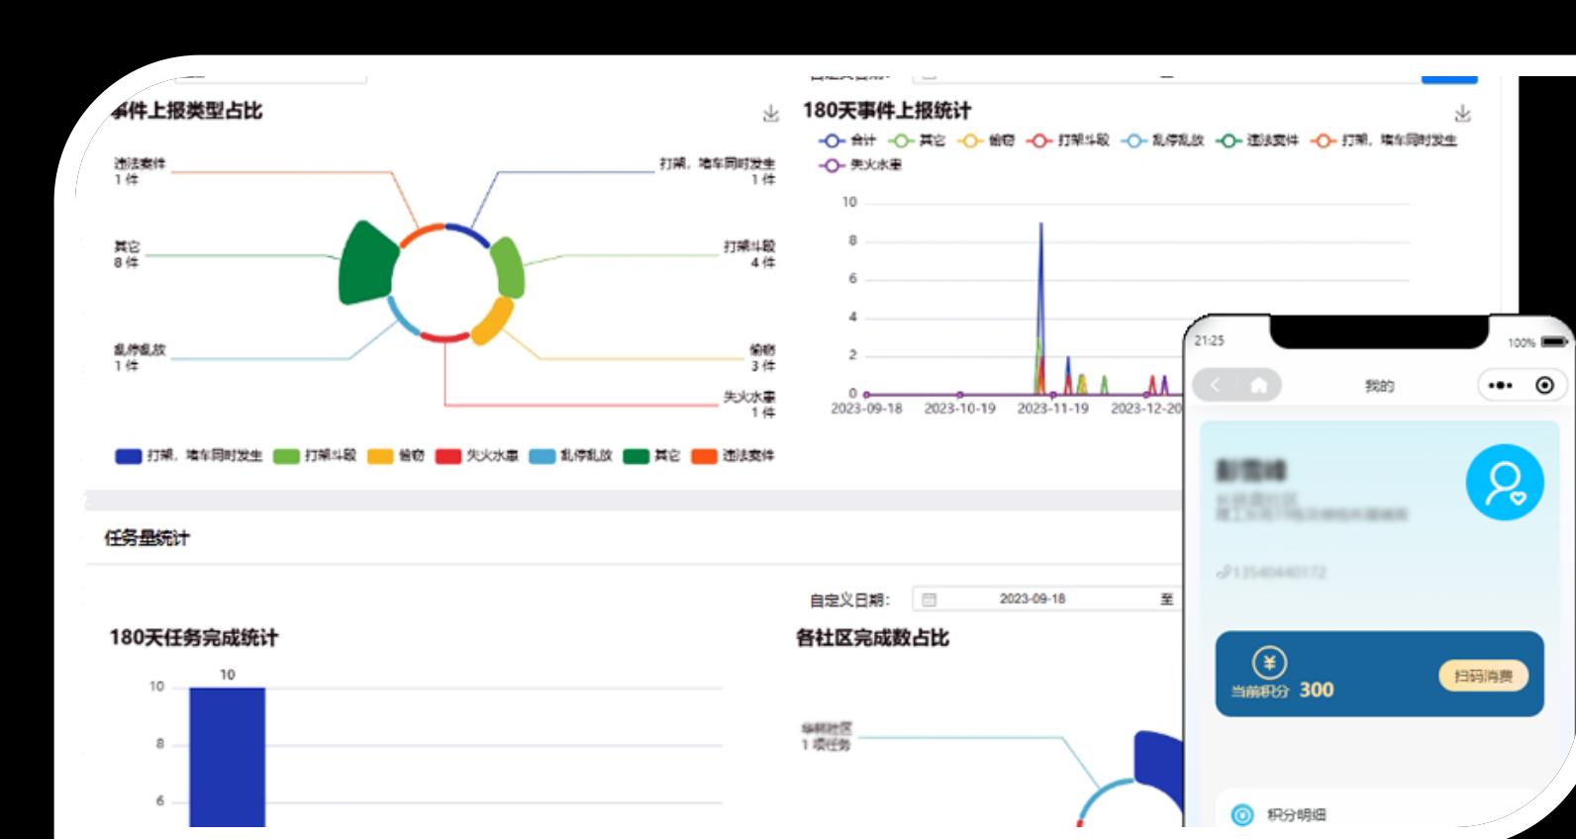Download the 180天事件上报统计 chart
This screenshot has width=1576, height=839.
point(1462,114)
